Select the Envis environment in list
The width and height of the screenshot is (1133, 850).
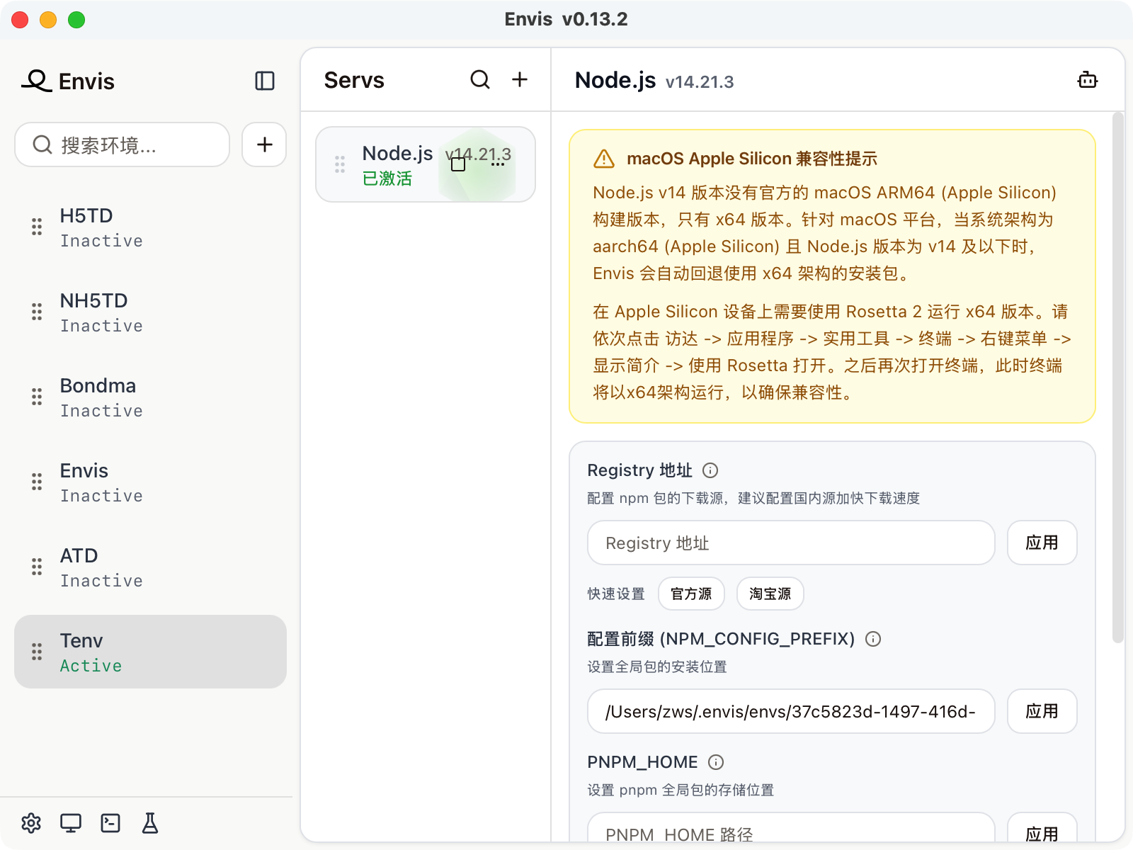[150, 482]
